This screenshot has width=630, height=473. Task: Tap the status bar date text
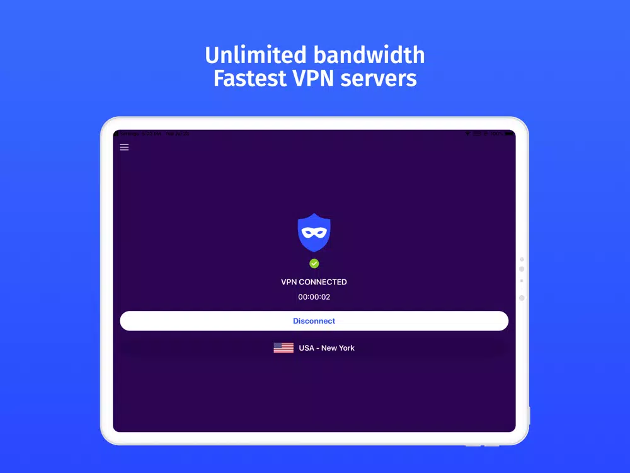tap(177, 134)
